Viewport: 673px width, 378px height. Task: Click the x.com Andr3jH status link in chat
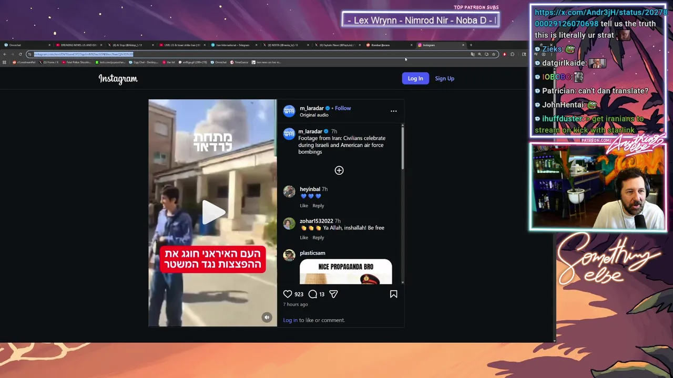point(600,18)
